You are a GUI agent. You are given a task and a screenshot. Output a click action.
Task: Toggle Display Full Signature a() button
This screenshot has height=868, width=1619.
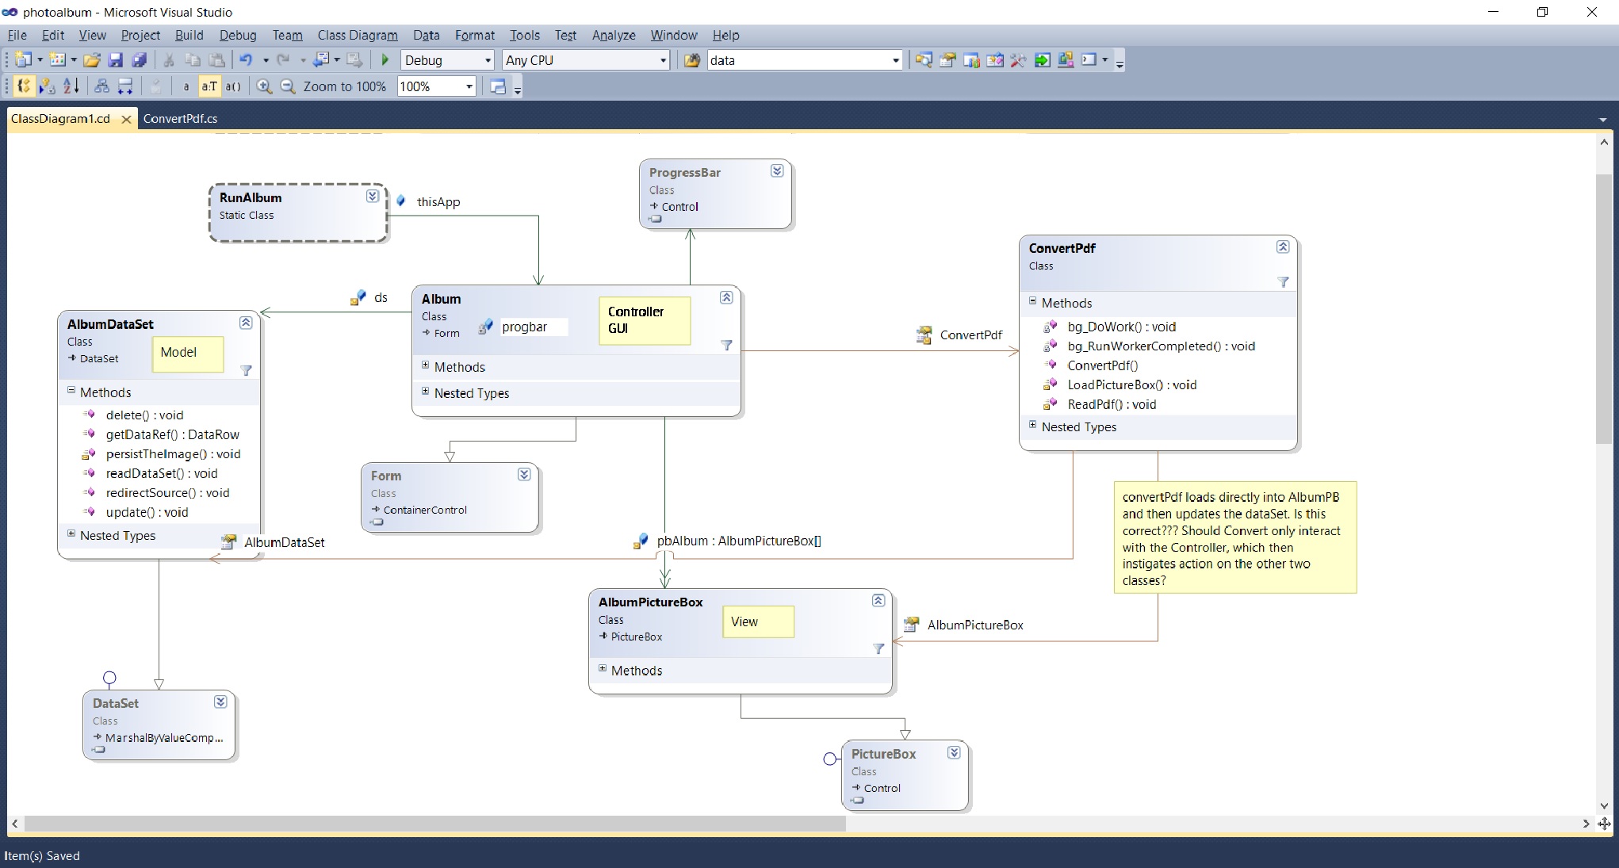tap(232, 86)
